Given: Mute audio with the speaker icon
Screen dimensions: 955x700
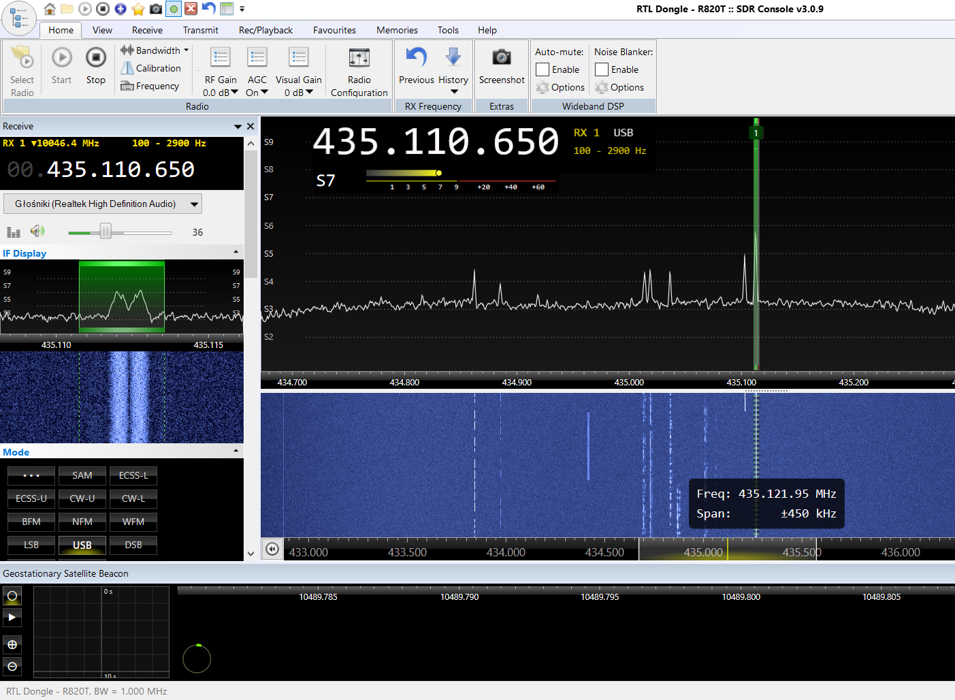Looking at the screenshot, I should [x=37, y=232].
